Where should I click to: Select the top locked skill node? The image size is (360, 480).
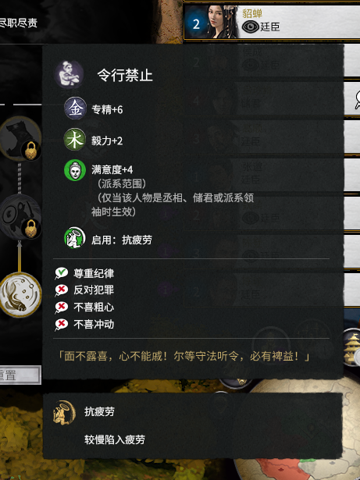tap(20, 138)
